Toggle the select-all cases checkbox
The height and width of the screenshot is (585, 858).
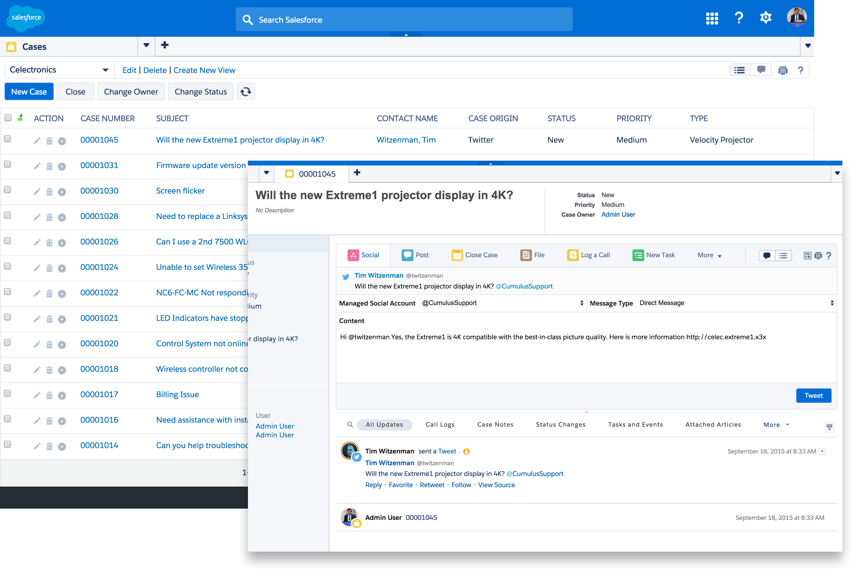(8, 118)
